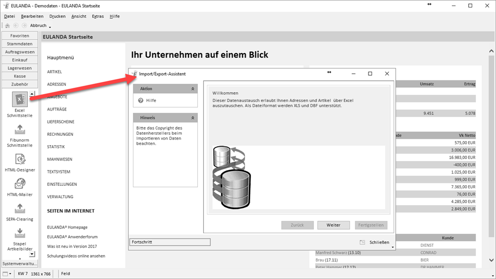Open the EULANDA Homepage link
Viewport: 496px width, 279px height.
[67, 227]
